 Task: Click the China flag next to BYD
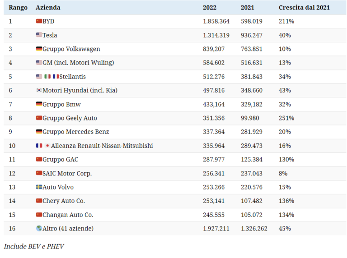(39, 21)
